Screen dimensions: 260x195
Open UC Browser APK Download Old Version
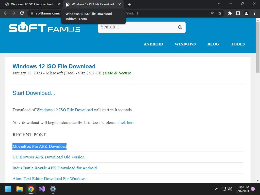(x=48, y=157)
